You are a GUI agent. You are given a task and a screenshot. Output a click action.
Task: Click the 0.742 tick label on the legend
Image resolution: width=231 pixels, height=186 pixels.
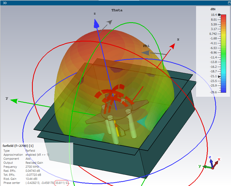click(x=213, y=34)
